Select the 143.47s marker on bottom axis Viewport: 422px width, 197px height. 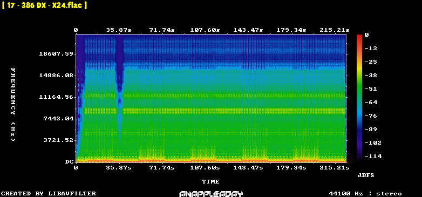[248, 168]
